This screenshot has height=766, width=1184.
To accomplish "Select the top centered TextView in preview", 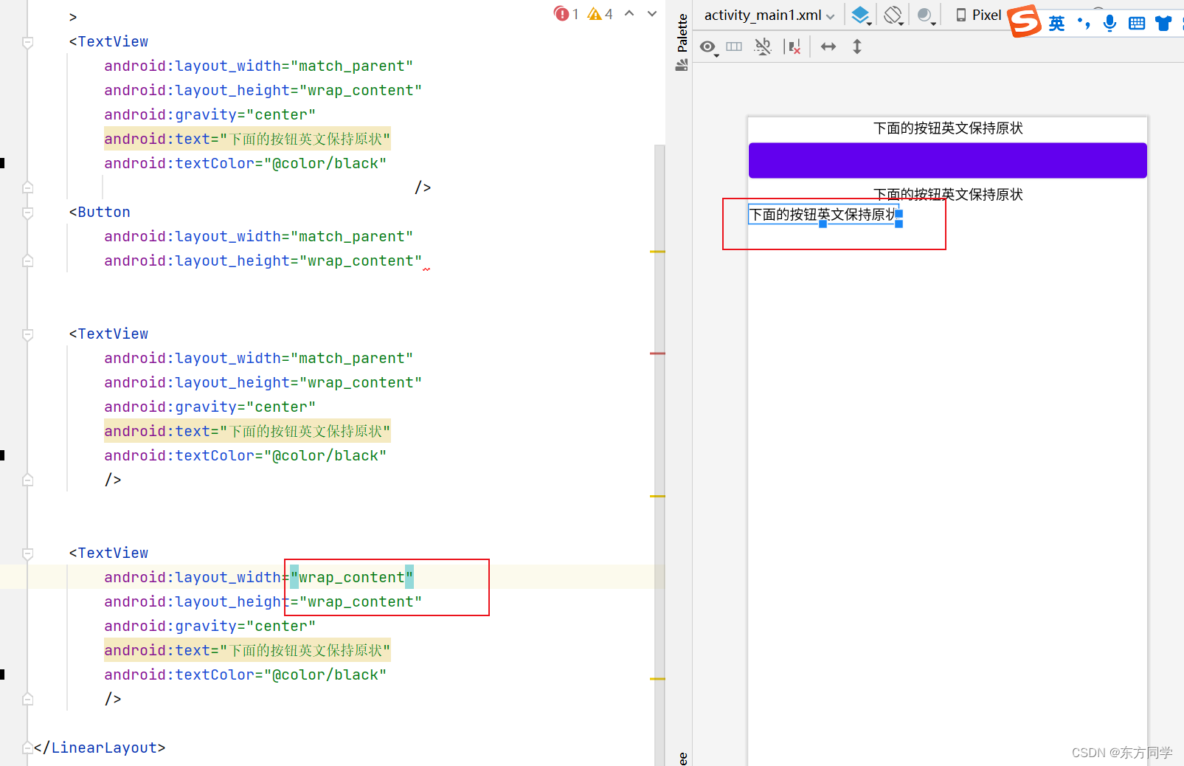I will point(948,128).
